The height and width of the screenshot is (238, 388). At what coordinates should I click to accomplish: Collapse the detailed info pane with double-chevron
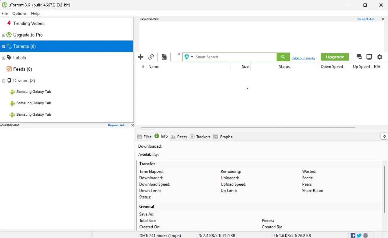coord(384,136)
